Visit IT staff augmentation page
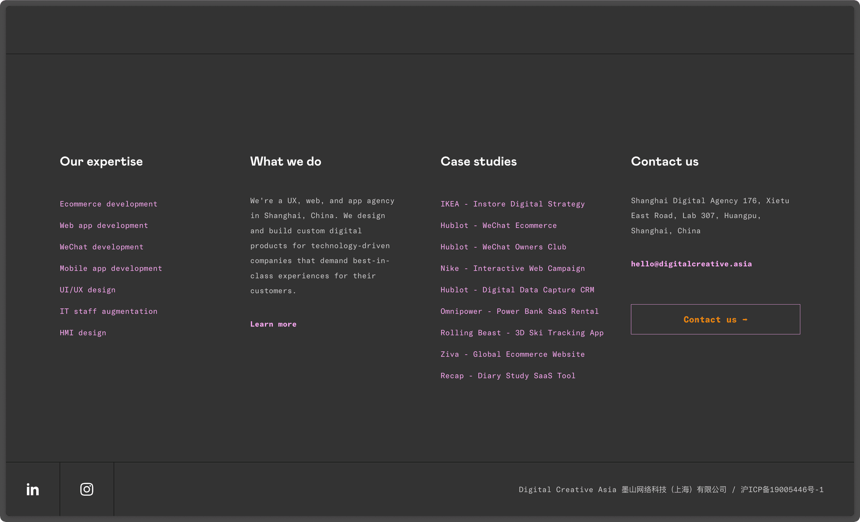This screenshot has width=860, height=522. (x=108, y=311)
